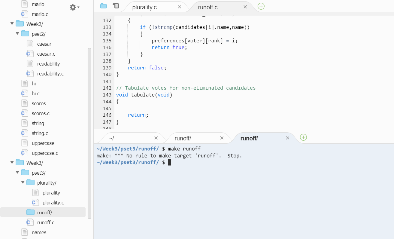The width and height of the screenshot is (394, 239).
Task: Close the runoff.c editor tab
Action: pyautogui.click(x=245, y=7)
